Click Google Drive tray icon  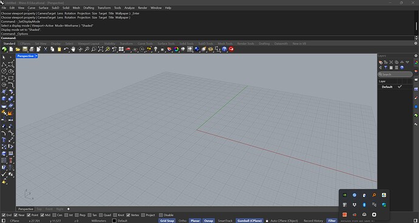tap(384, 195)
